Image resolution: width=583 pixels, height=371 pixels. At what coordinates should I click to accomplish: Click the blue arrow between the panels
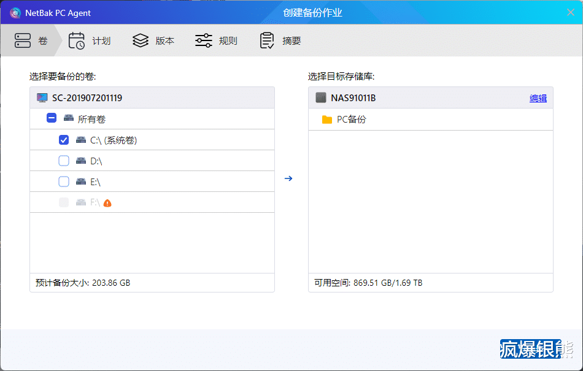(288, 178)
